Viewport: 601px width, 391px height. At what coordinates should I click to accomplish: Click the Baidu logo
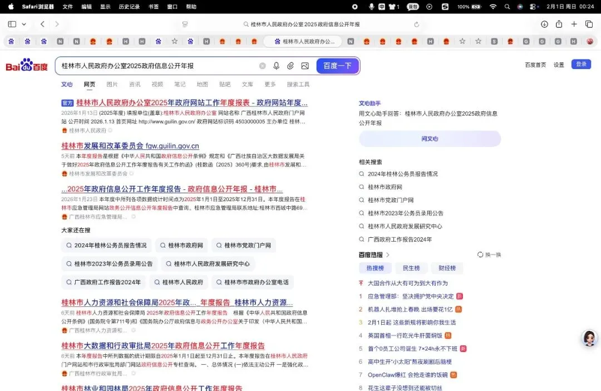(27, 65)
